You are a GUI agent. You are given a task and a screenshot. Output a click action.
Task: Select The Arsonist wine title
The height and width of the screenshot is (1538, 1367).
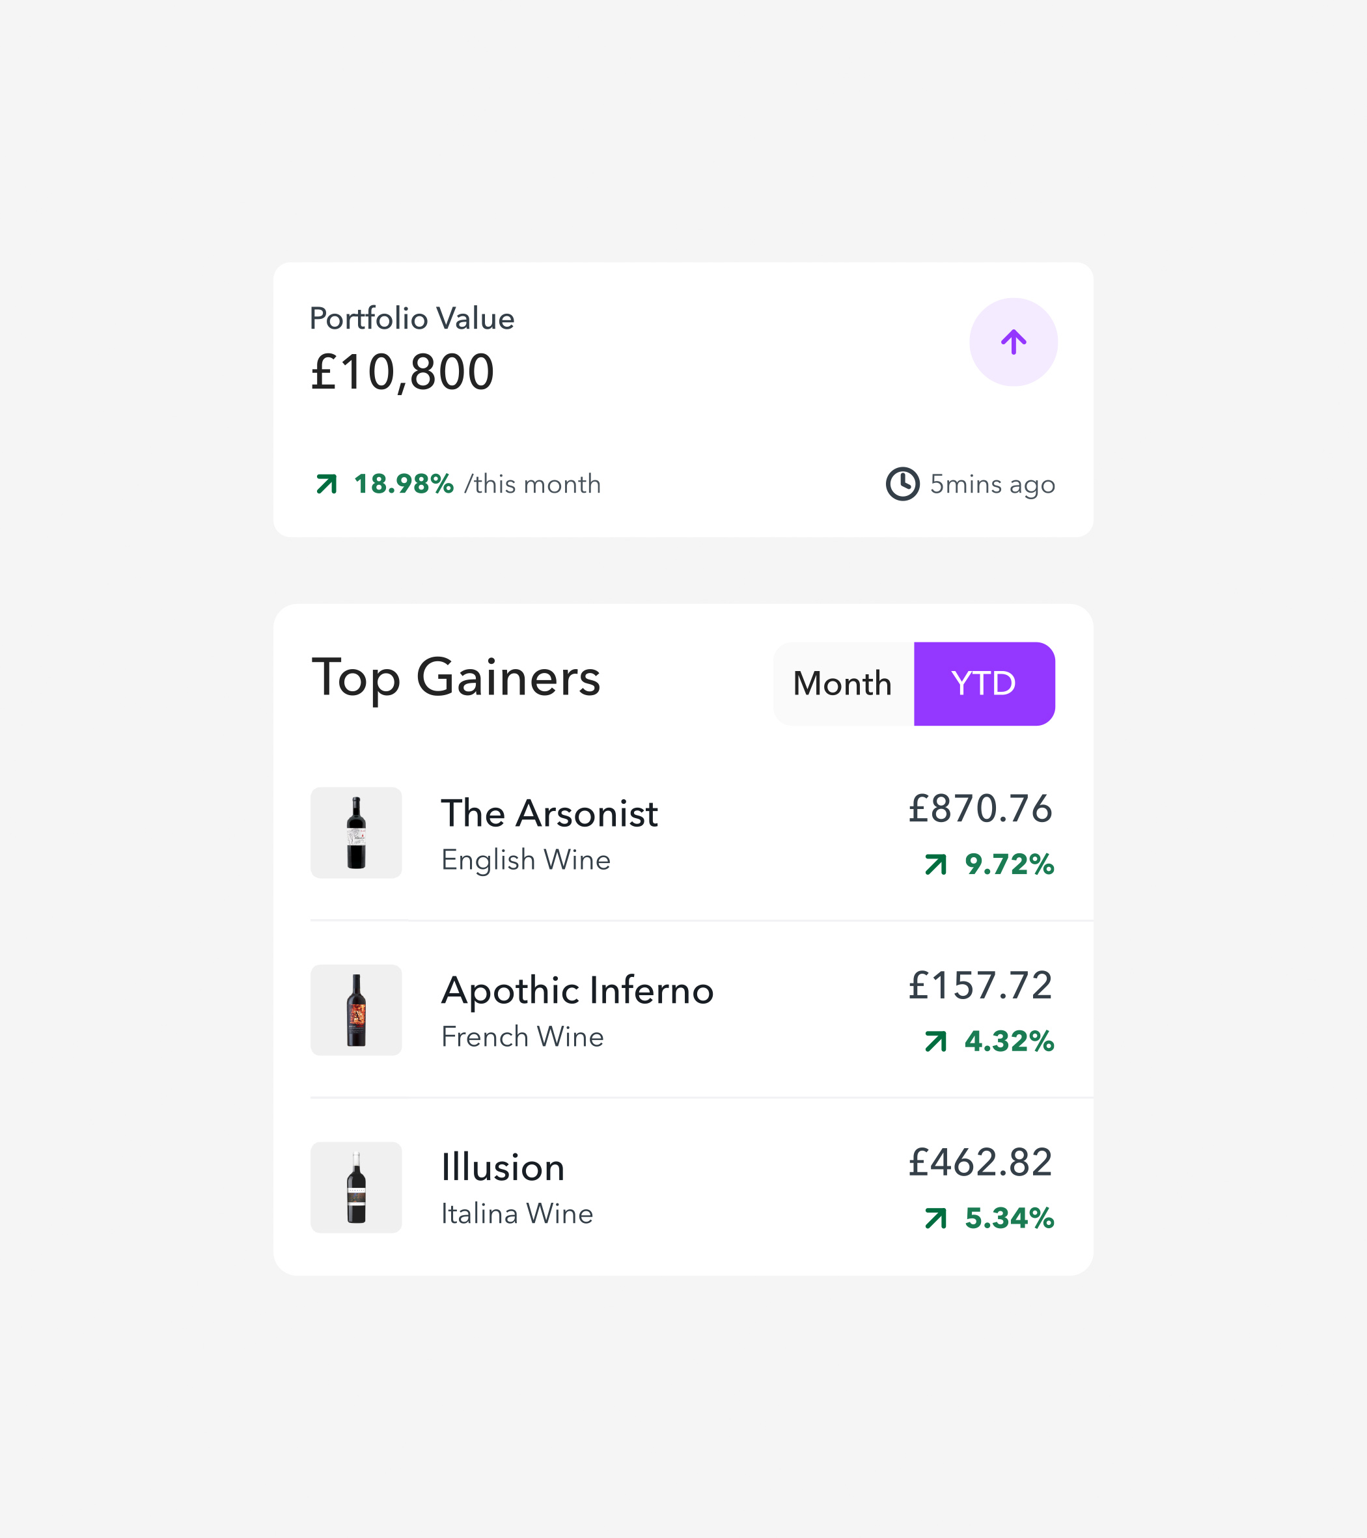(x=549, y=814)
